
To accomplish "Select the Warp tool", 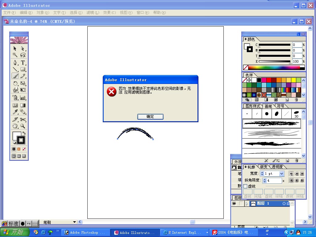I will click(15, 90).
